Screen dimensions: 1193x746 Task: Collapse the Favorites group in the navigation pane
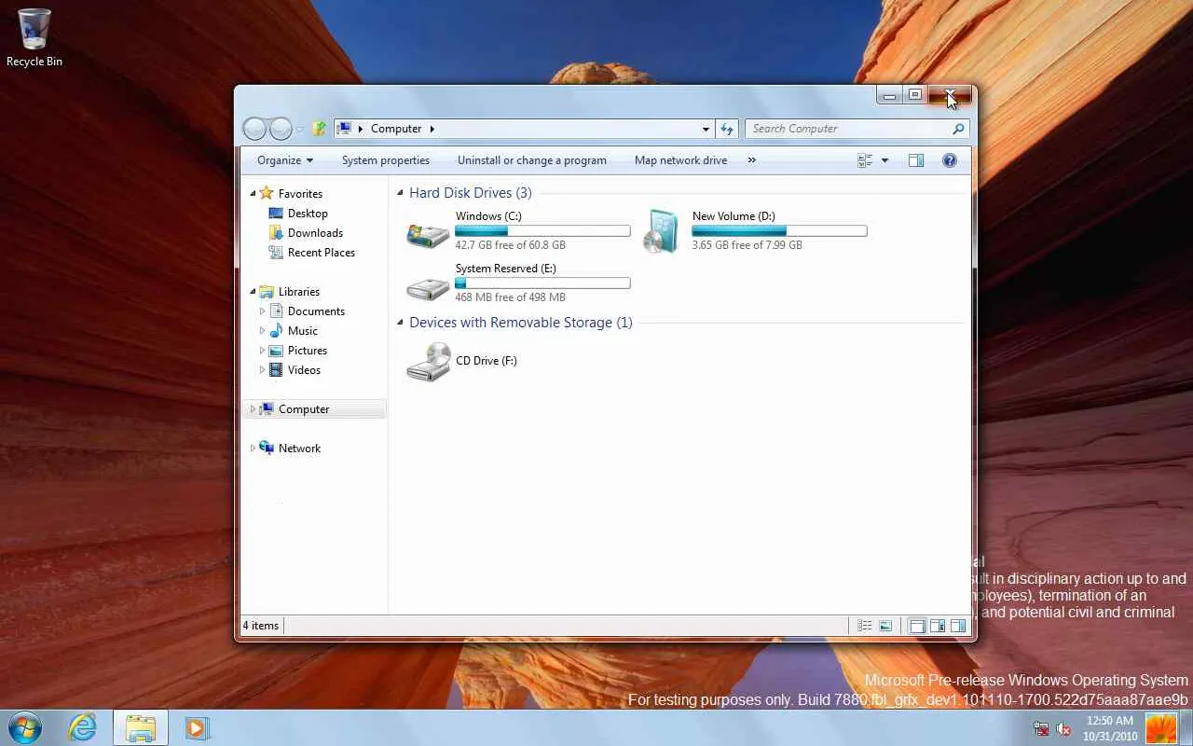pos(253,194)
